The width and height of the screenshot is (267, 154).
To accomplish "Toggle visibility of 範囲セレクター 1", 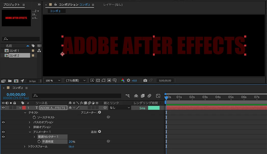I will [x=3, y=137].
